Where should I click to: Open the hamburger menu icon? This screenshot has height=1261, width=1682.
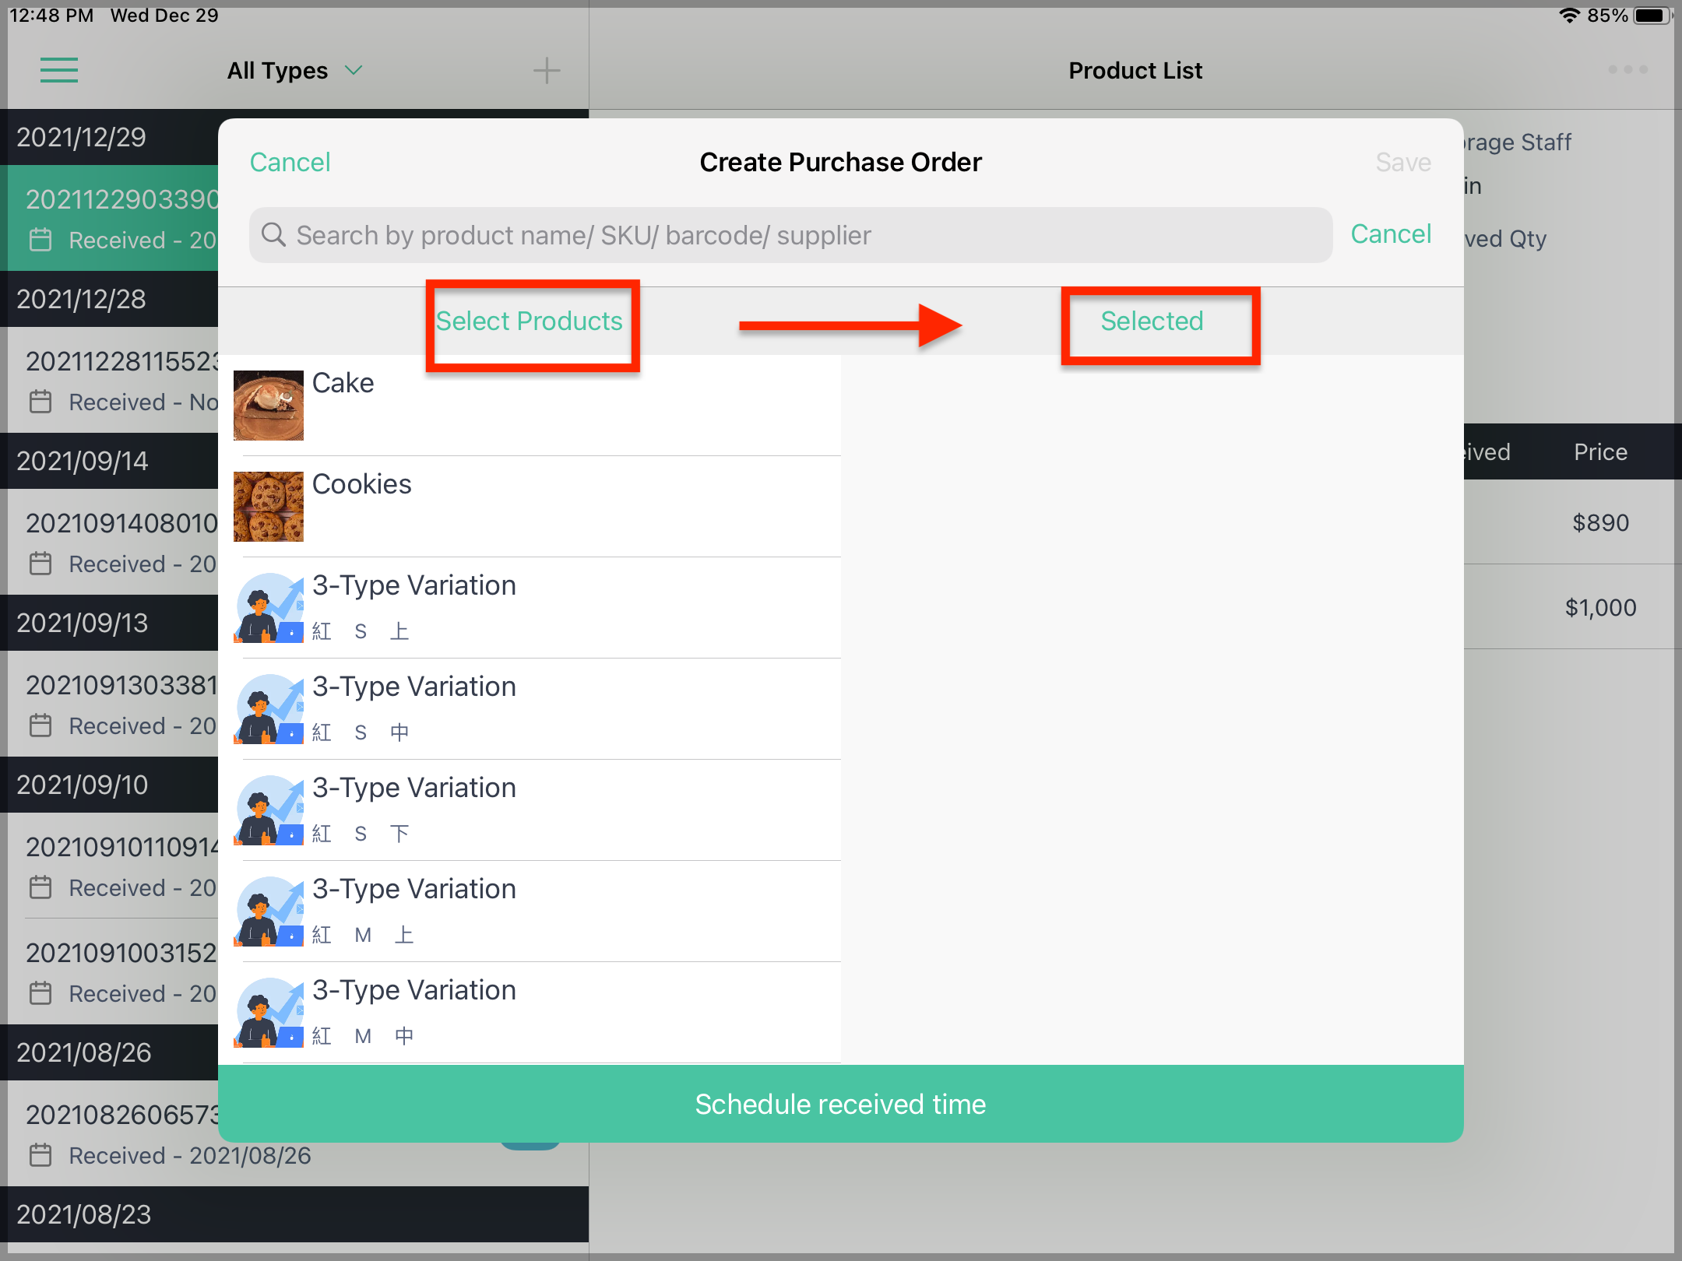[x=59, y=70]
